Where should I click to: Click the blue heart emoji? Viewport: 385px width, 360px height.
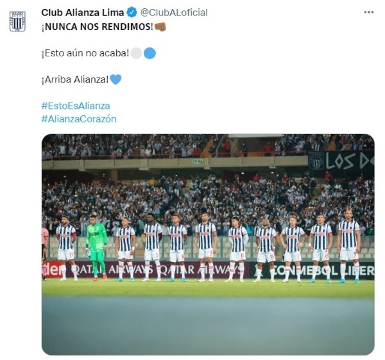[116, 79]
